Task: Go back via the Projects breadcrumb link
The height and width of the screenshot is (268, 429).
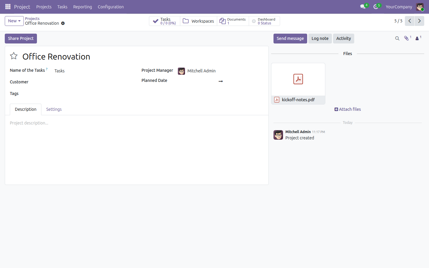Action: tap(32, 18)
